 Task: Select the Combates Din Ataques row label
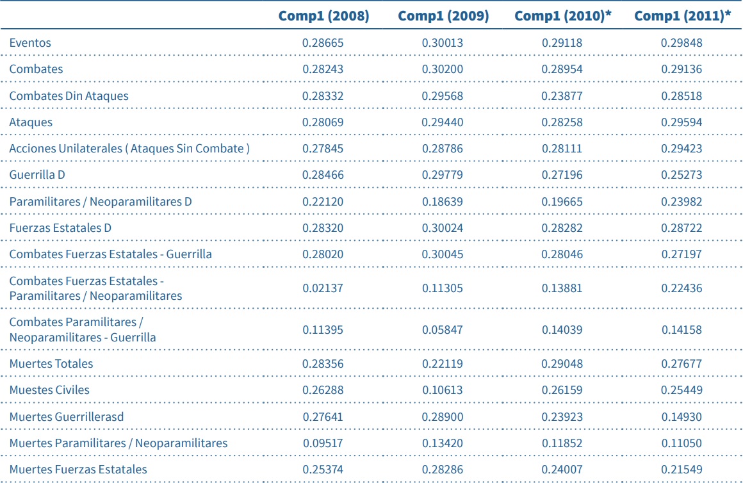click(69, 96)
